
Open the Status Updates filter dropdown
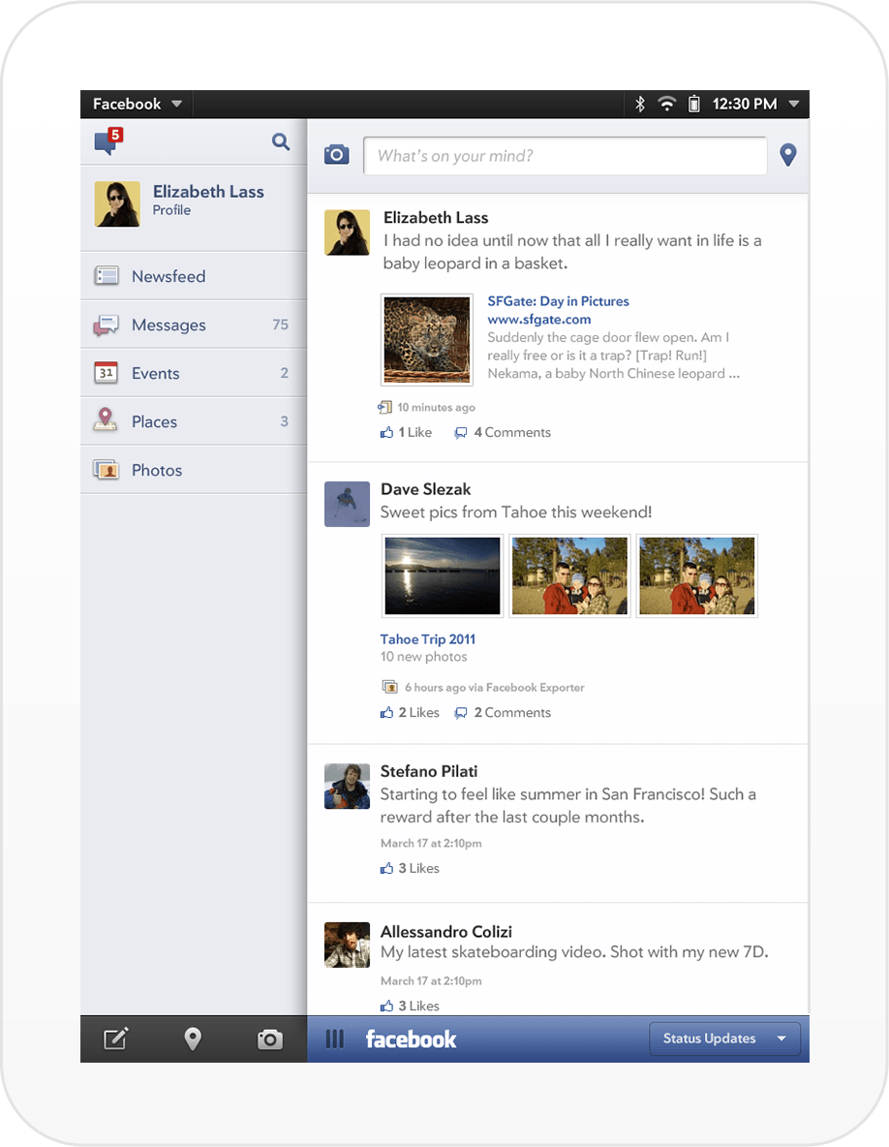[724, 1038]
